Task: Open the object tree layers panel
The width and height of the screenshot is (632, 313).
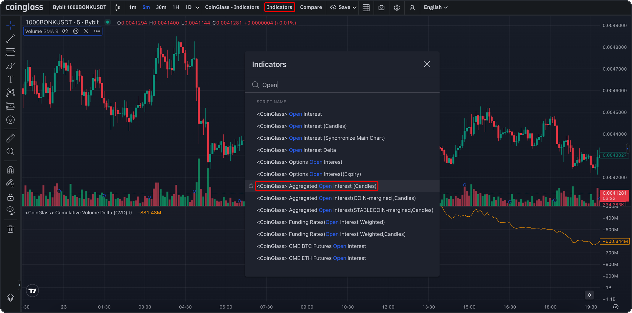Action: point(11,298)
